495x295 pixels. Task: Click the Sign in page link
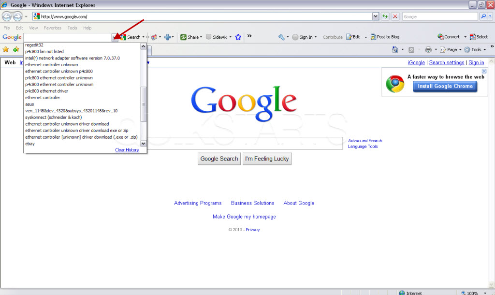(476, 62)
